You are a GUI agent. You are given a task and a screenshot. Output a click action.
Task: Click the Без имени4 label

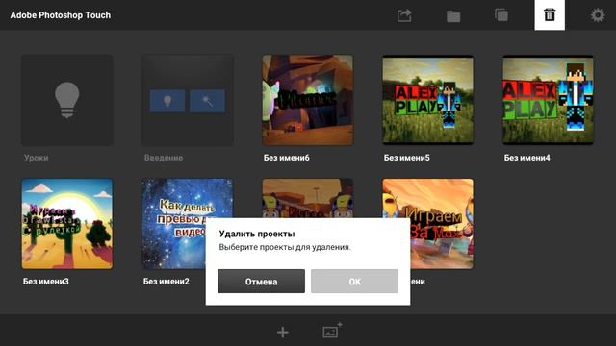pos(526,158)
